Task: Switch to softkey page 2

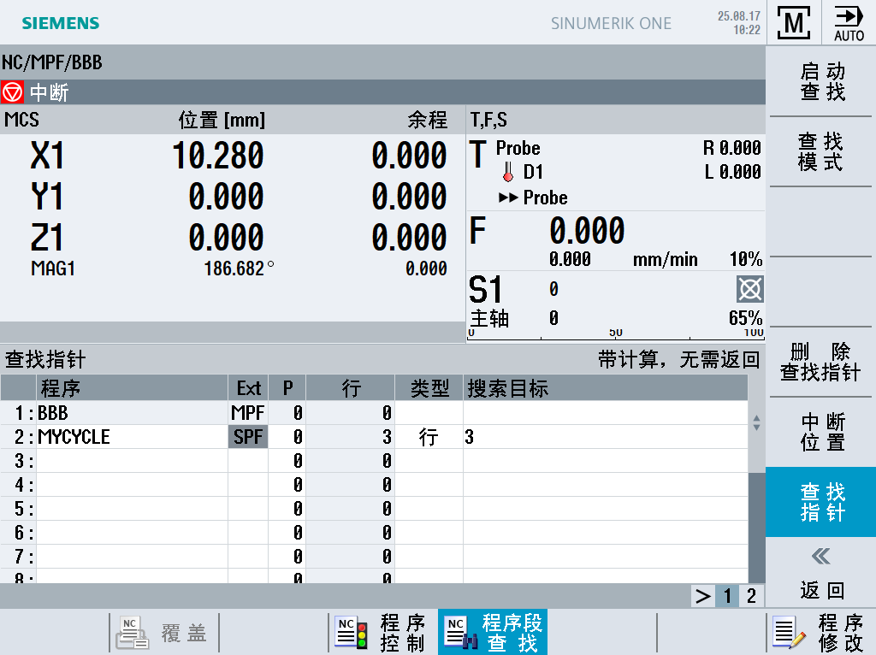Action: coord(751,596)
